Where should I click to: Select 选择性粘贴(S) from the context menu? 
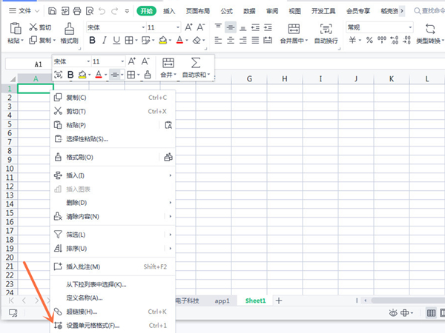tap(87, 138)
